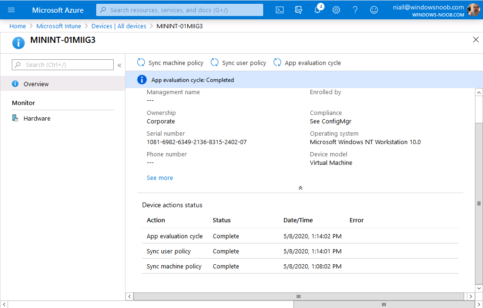Open the help question mark menu
The height and width of the screenshot is (308, 483).
pos(355,10)
